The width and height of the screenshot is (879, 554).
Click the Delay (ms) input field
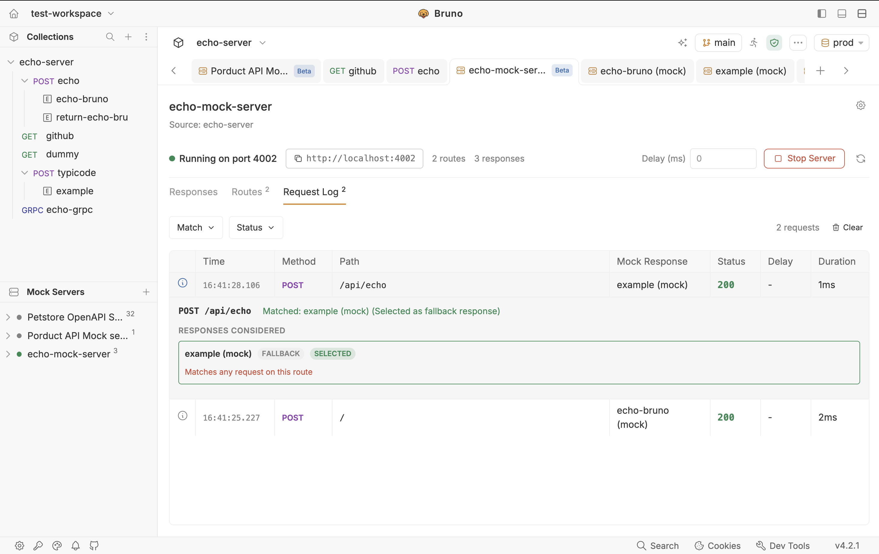723,158
